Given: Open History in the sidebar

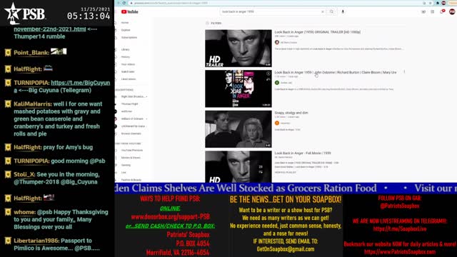Looking at the screenshot, I should point(126,57).
